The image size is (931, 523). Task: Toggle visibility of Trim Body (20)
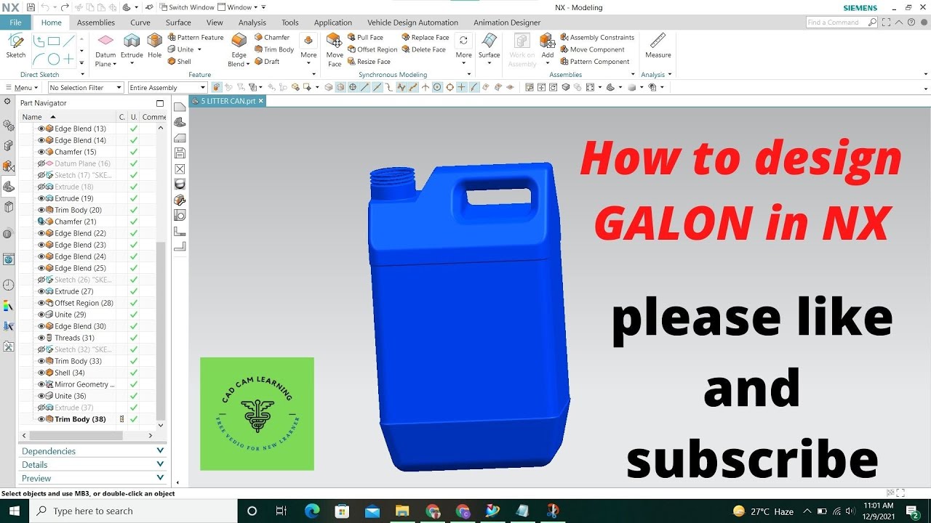[x=41, y=210]
